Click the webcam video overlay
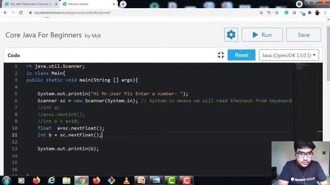The width and height of the screenshot is (330, 185). 301,163
